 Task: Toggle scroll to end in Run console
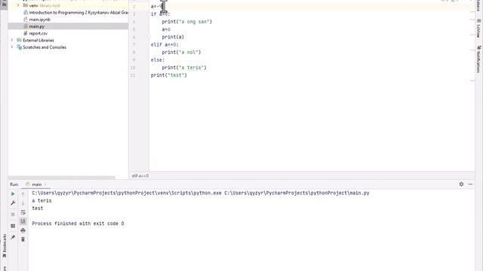[x=23, y=221]
